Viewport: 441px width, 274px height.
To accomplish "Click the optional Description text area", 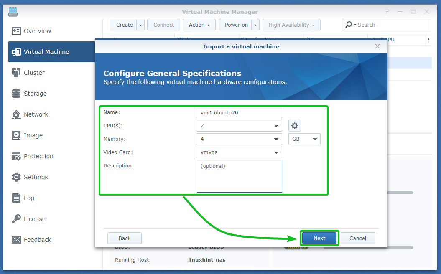I will [239, 176].
